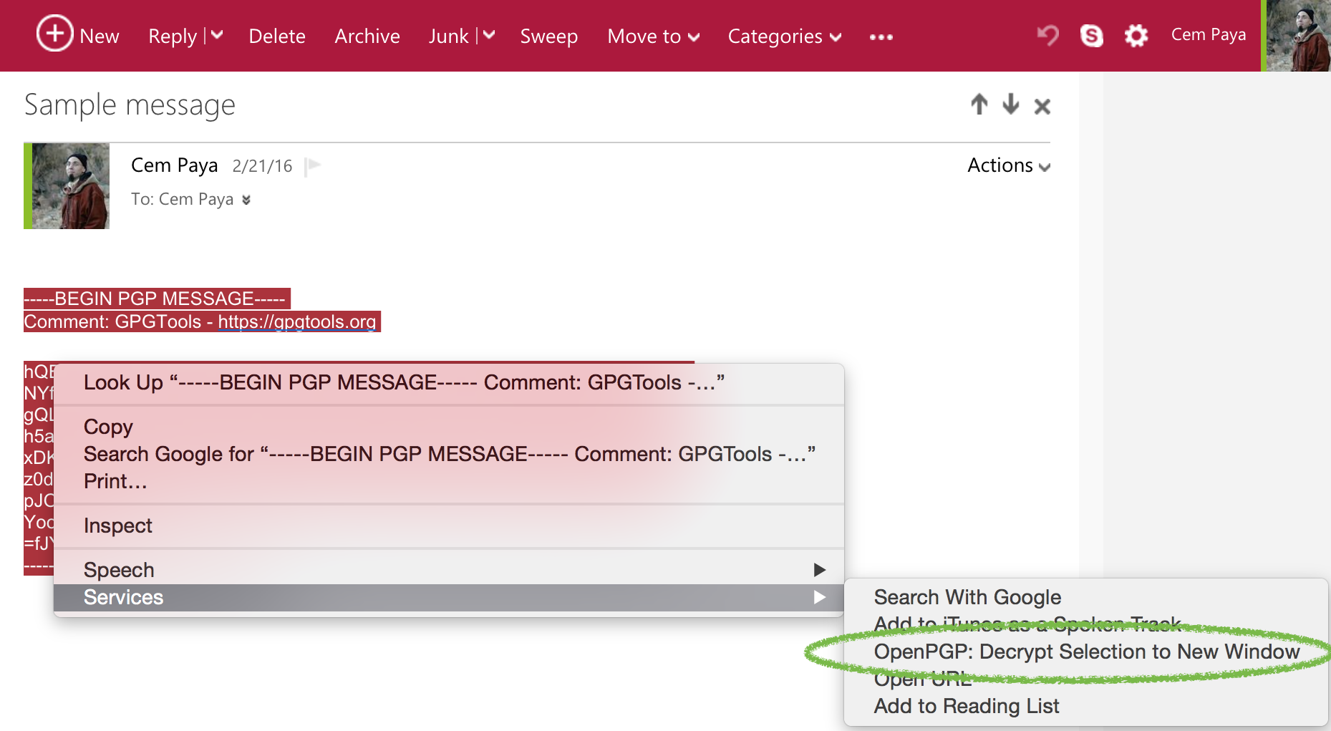Choose OpenPGP: Decrypt Selection to New Window

click(x=1086, y=652)
